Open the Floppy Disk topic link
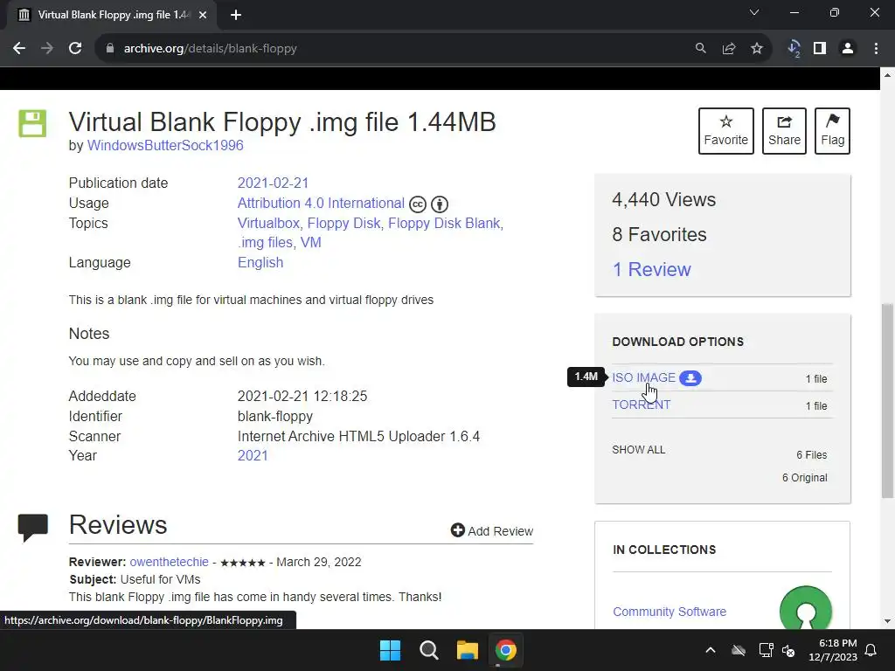The width and height of the screenshot is (895, 671). point(343,223)
